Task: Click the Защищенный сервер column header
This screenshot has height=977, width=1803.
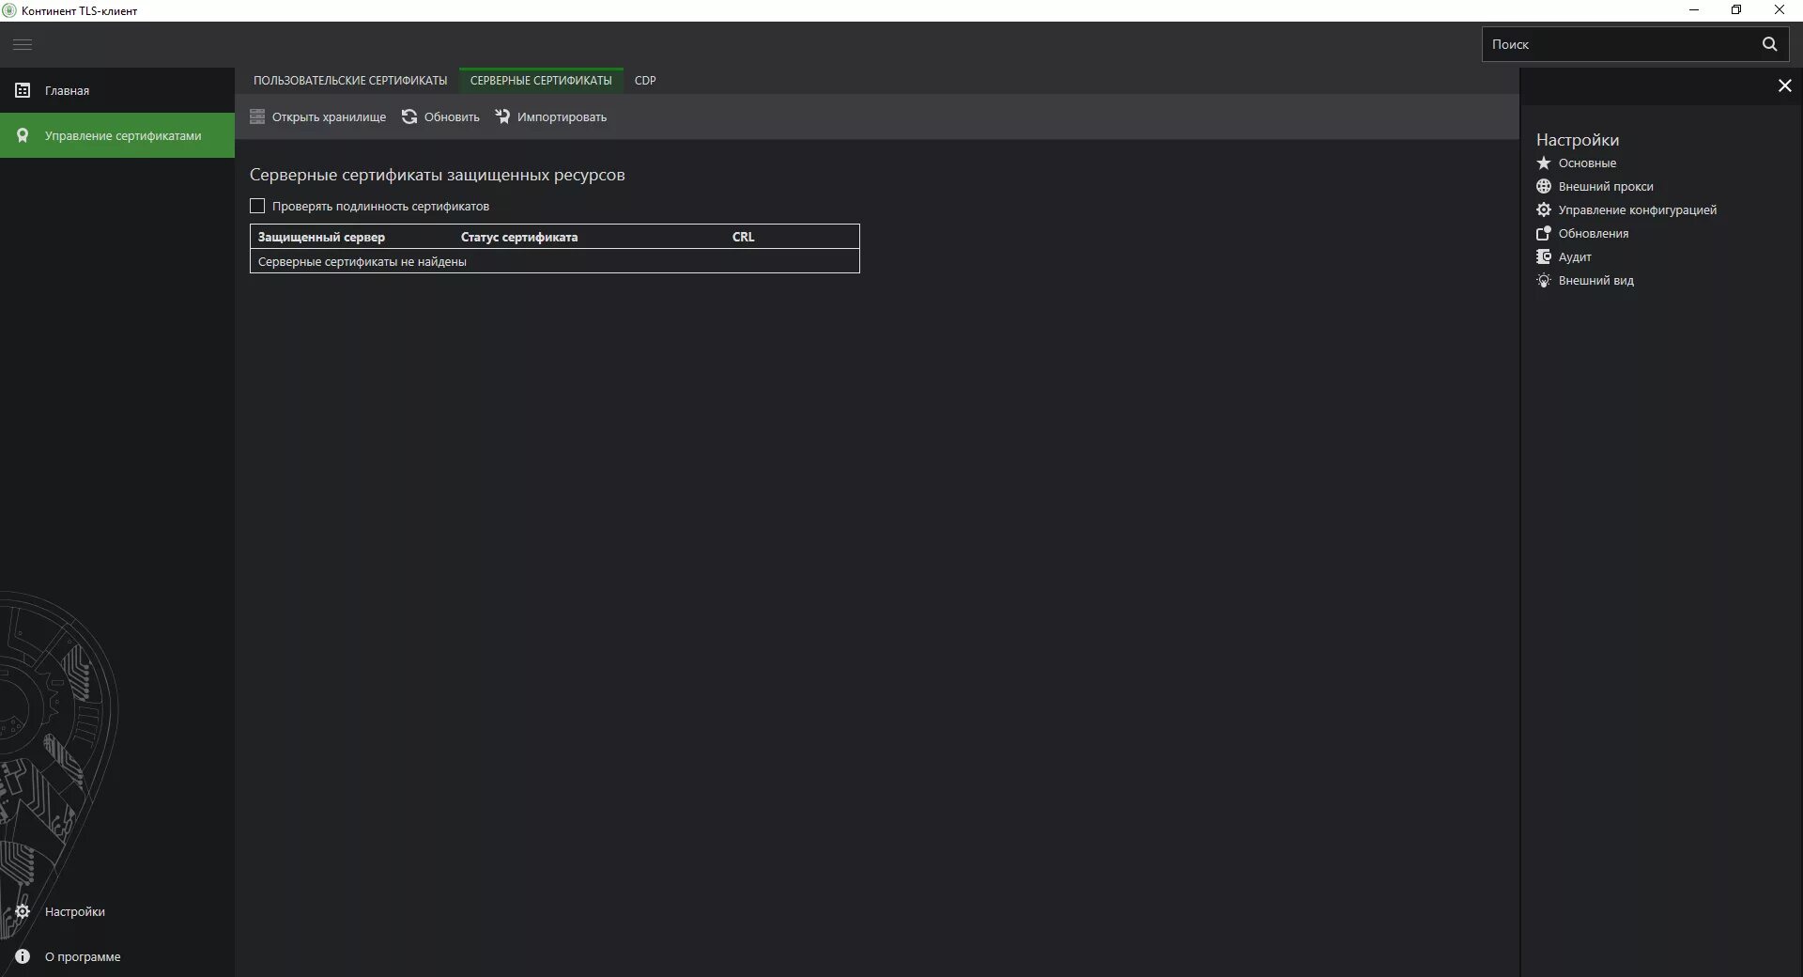Action: tap(321, 237)
